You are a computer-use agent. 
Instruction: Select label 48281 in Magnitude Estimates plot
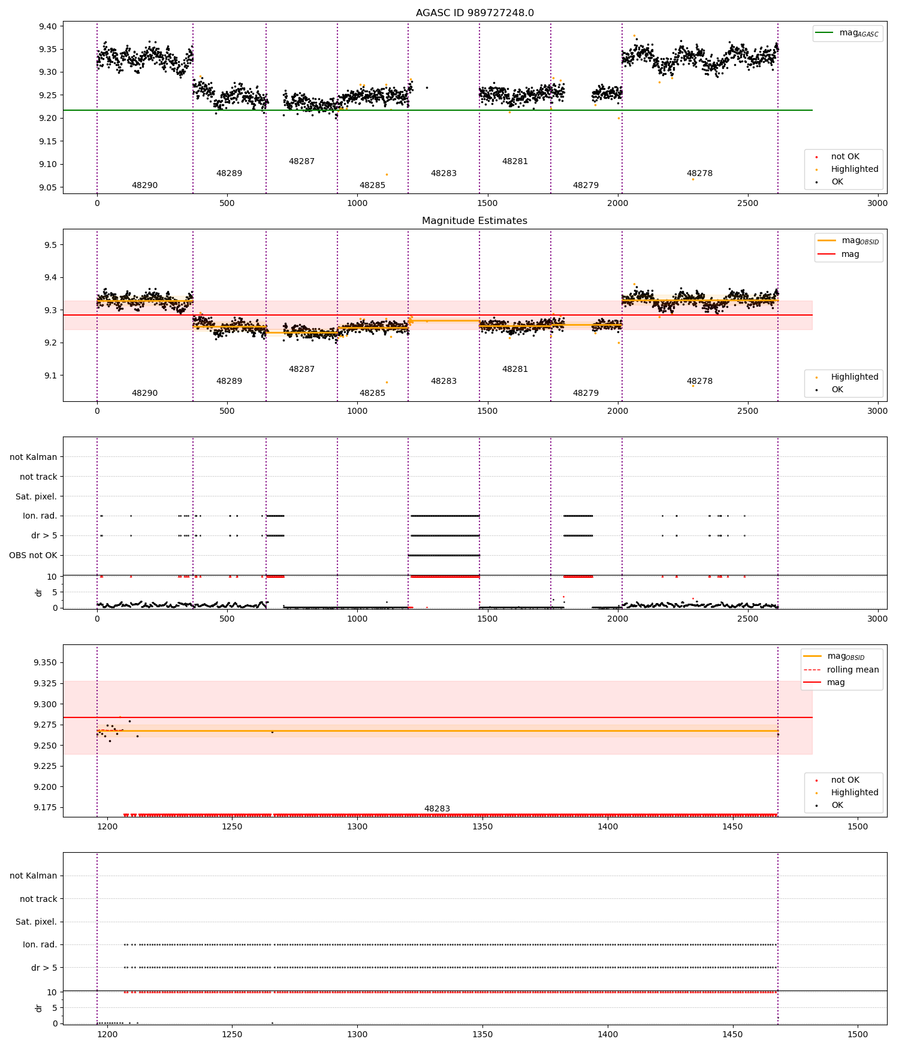(515, 369)
